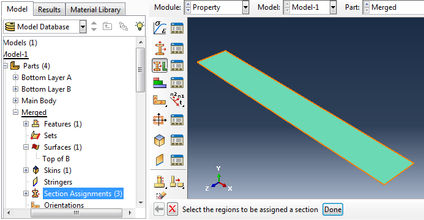Screen dimensions: 424x220
Task: Select the Create Skin cube tool
Action: click(x=160, y=140)
